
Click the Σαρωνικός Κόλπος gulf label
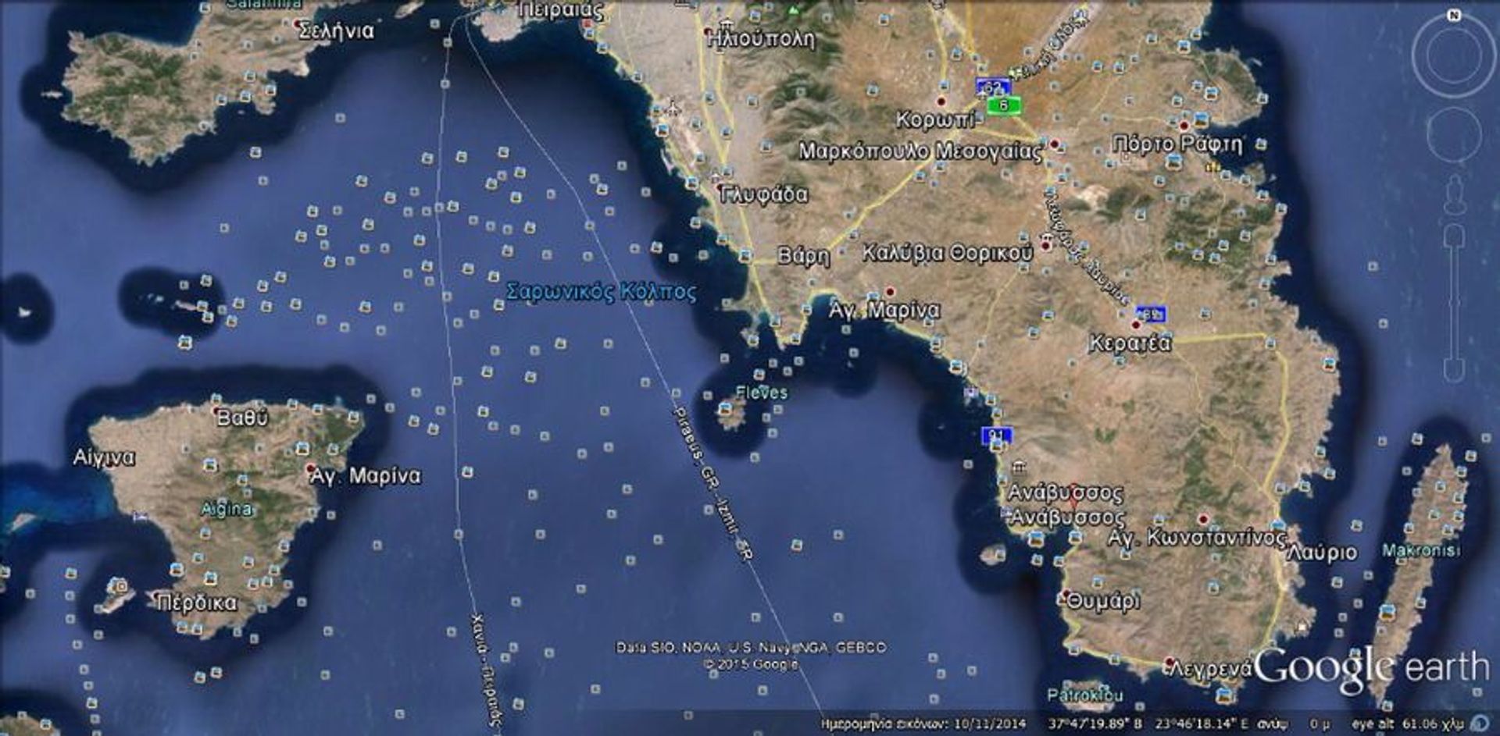coord(601,292)
